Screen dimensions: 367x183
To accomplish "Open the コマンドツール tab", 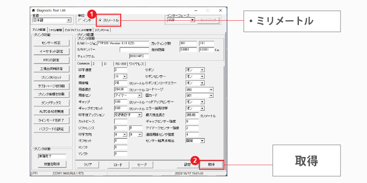I will 102,30.
